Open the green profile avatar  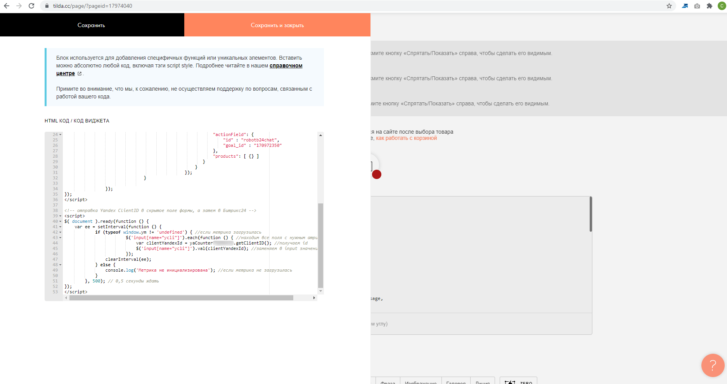click(722, 6)
